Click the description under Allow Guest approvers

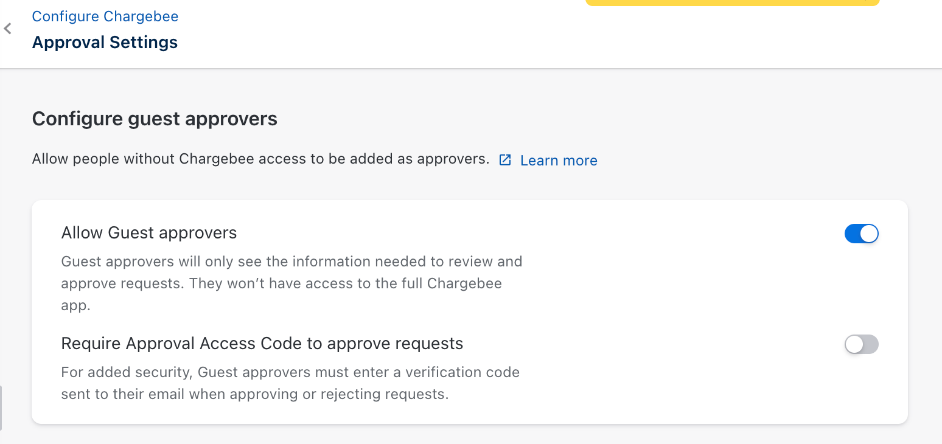[x=291, y=283]
